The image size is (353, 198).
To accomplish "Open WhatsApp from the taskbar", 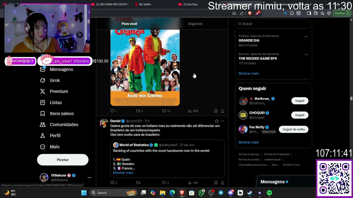I will (x=202, y=193).
